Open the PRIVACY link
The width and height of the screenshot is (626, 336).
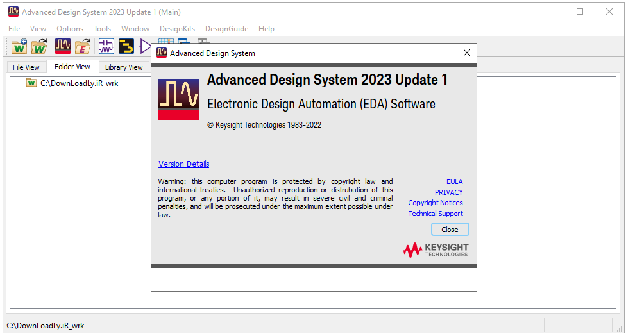(x=449, y=192)
